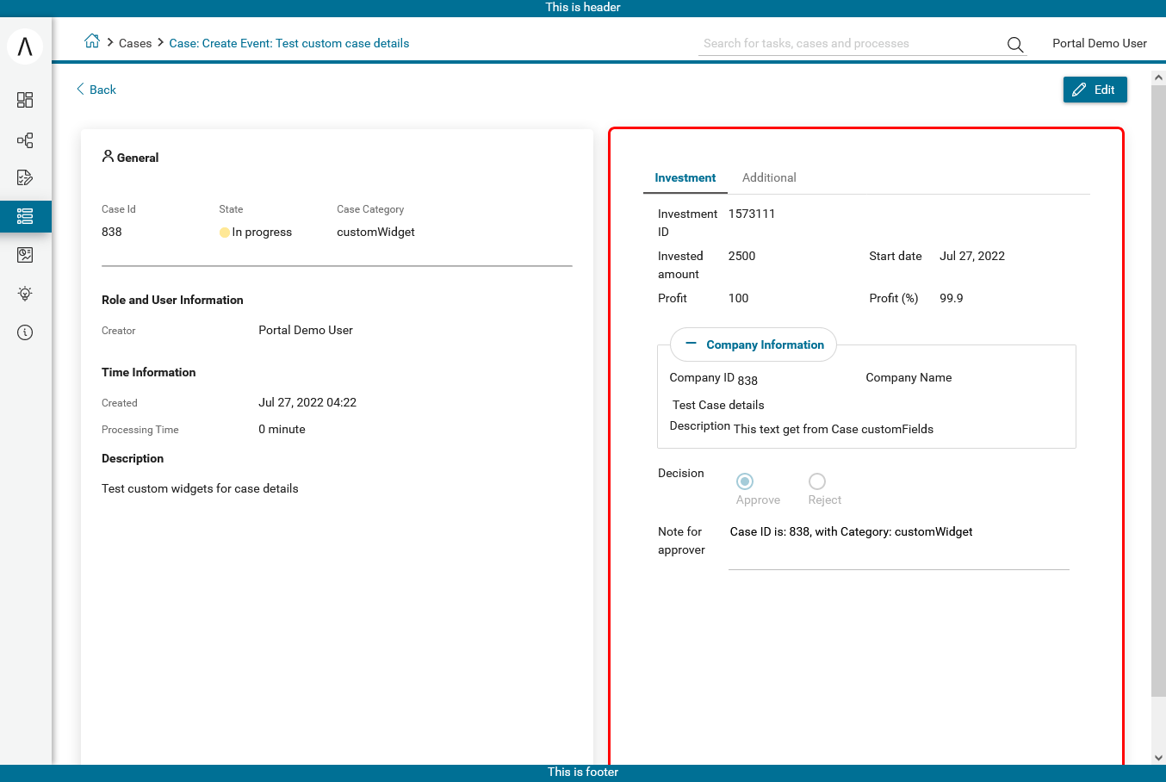This screenshot has height=782, width=1166.
Task: Click the Back link
Action: pyautogui.click(x=96, y=90)
